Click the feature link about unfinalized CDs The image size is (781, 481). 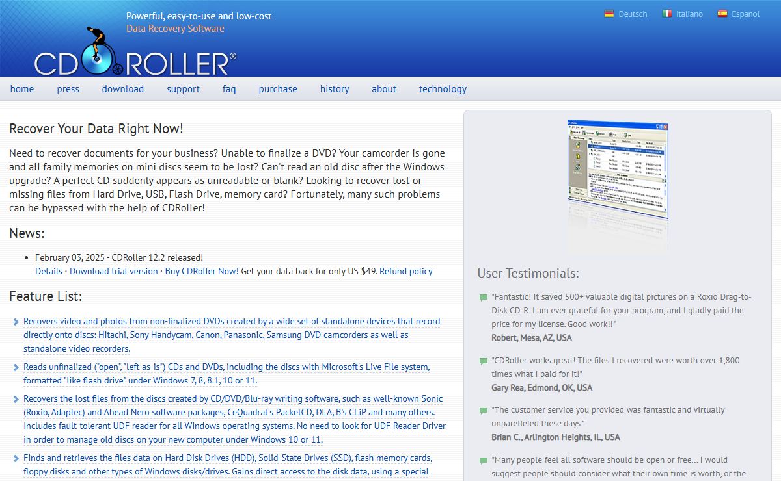point(226,374)
